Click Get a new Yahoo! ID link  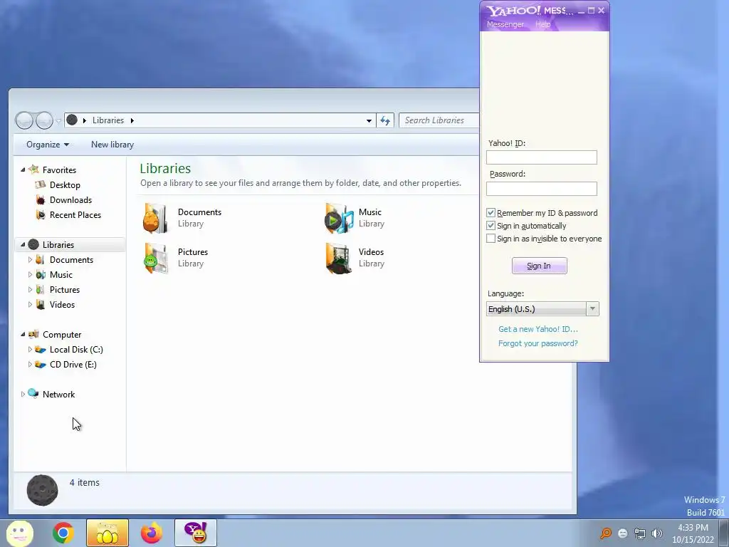(x=538, y=329)
